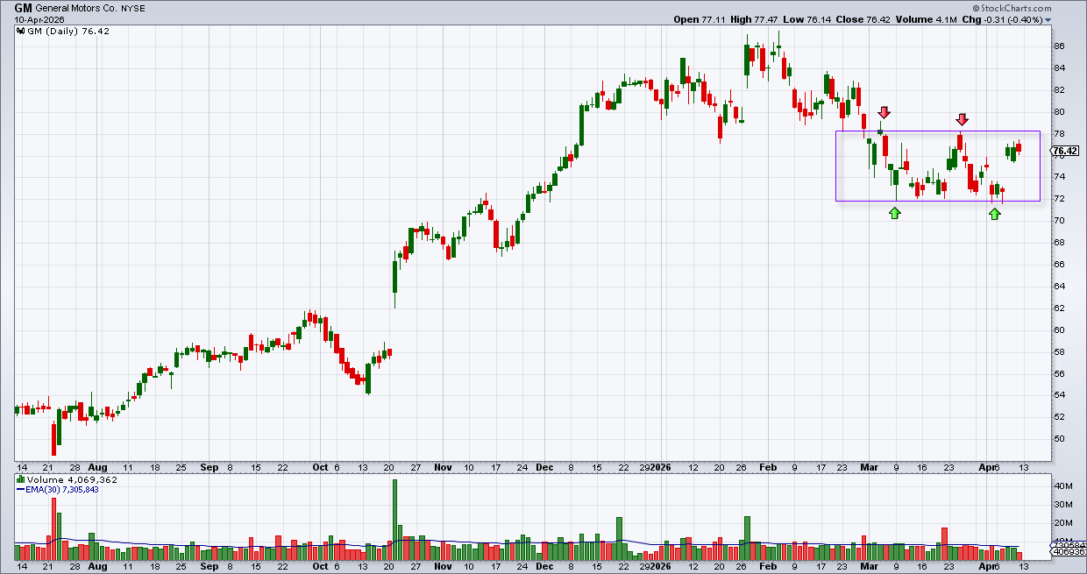Click the candlestick icon beside GM (Daily) legend
The width and height of the screenshot is (1087, 574).
[20, 31]
